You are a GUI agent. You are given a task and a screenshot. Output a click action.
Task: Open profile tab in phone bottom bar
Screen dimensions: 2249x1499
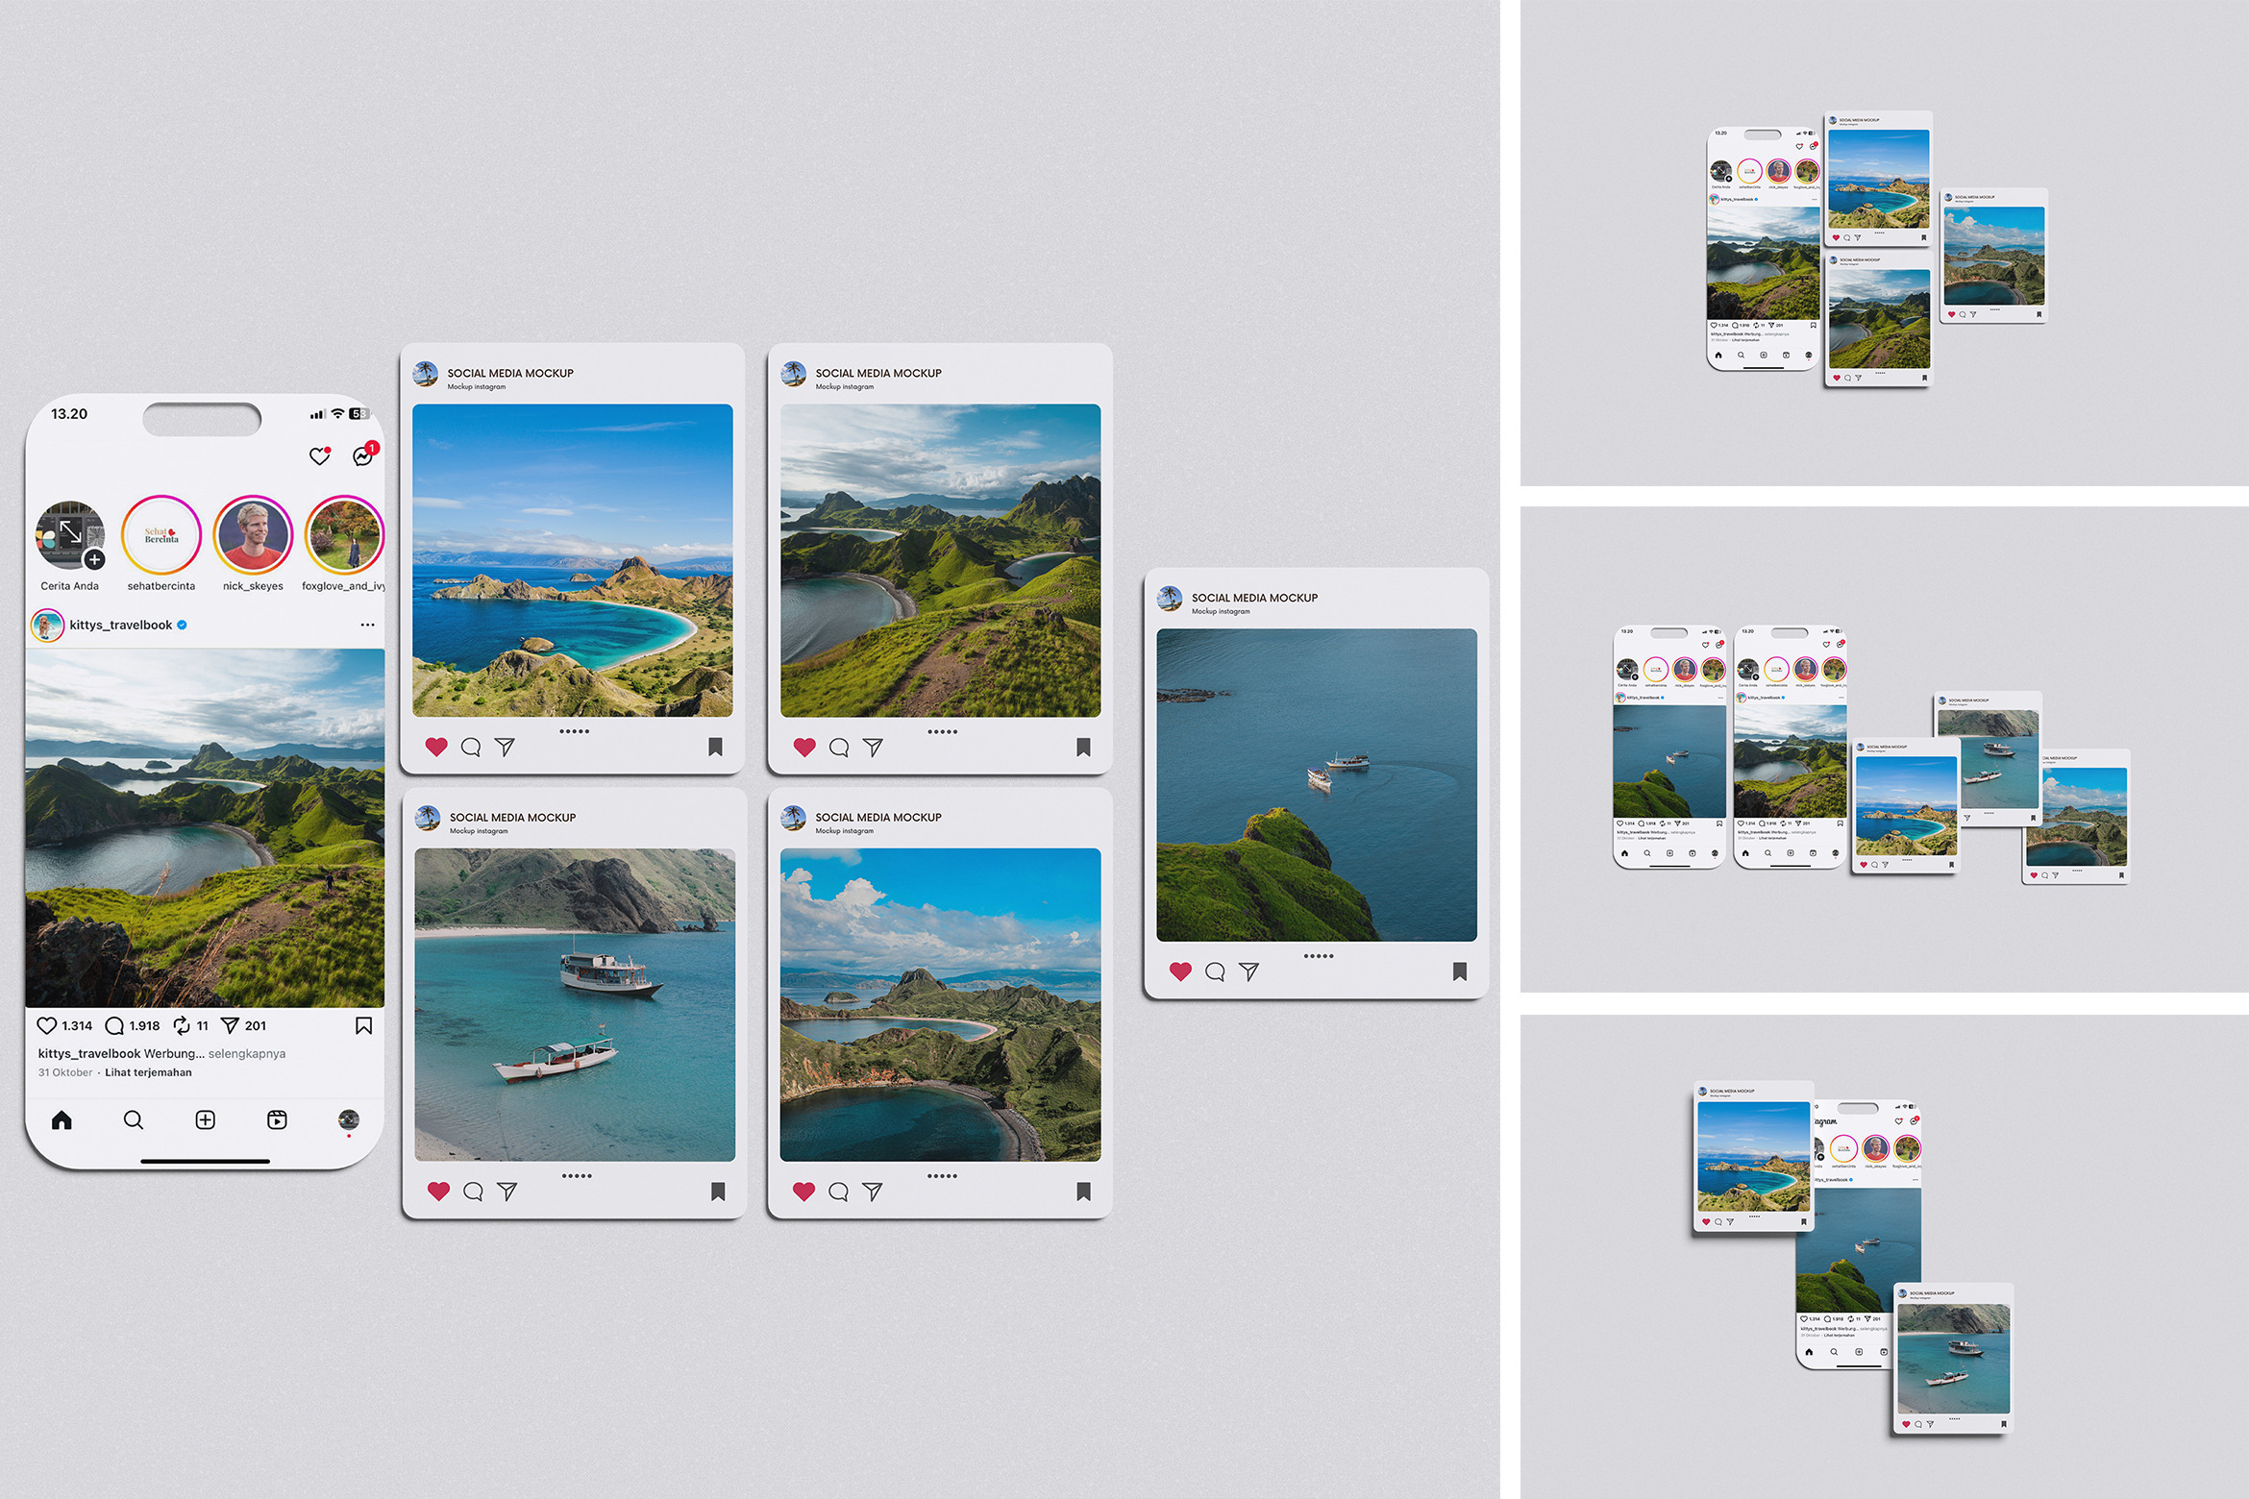coord(349,1120)
